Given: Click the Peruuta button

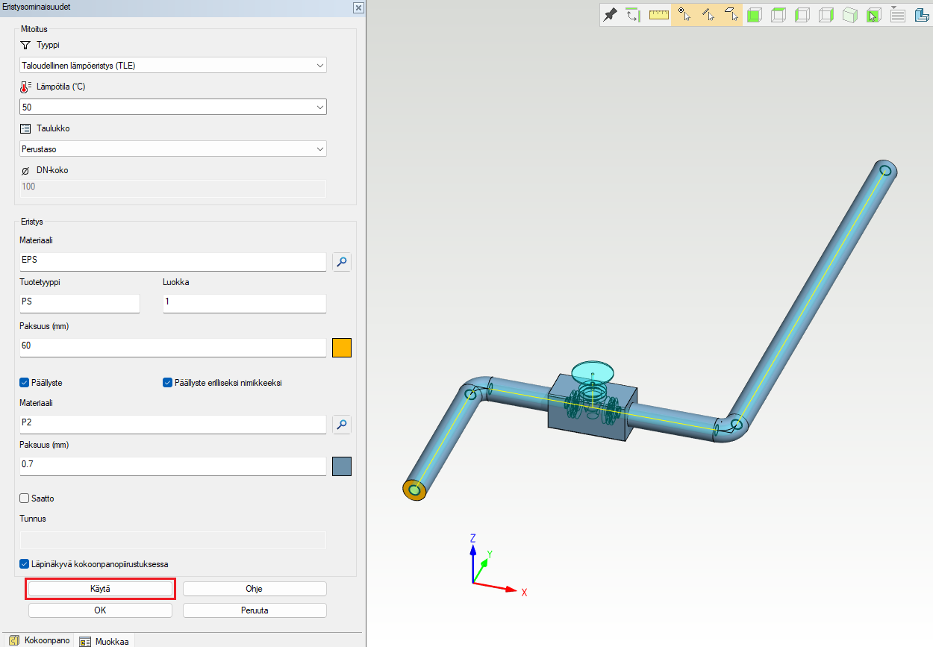Looking at the screenshot, I should click(255, 610).
